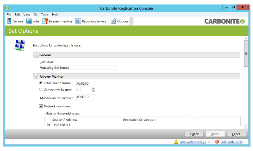
Task: Click the 192.168.0.1 address row text
Action: [62, 124]
